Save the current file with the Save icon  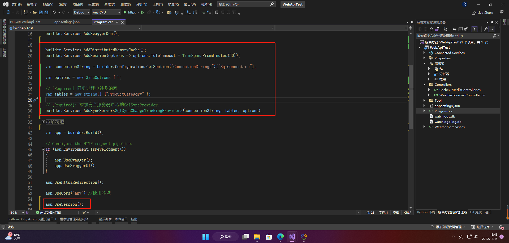pos(40,12)
